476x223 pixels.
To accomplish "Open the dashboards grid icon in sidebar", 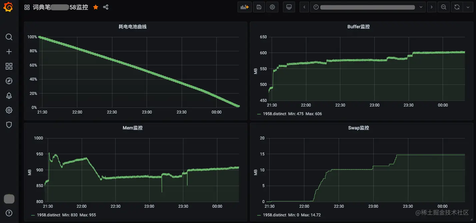I will [x=9, y=66].
